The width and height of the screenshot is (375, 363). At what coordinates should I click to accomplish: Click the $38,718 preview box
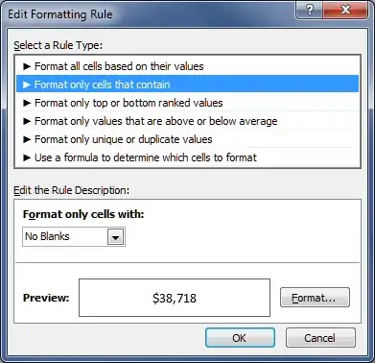(175, 298)
